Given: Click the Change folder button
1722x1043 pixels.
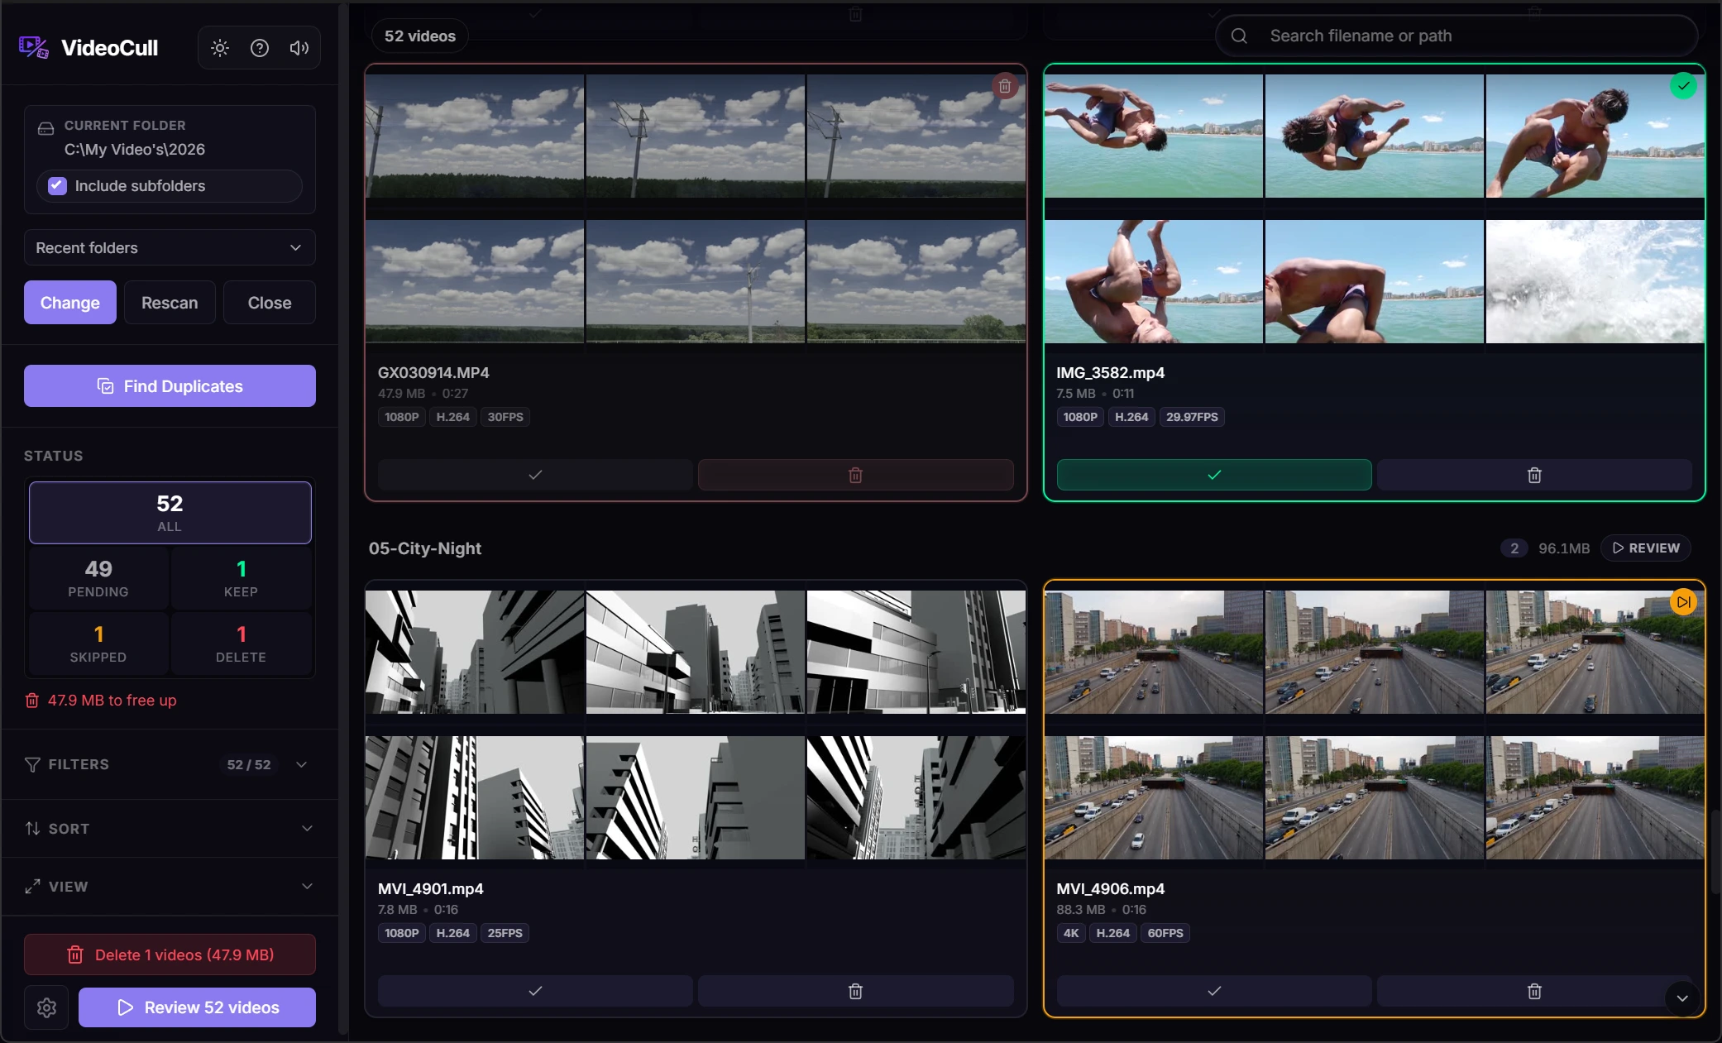Looking at the screenshot, I should point(70,303).
